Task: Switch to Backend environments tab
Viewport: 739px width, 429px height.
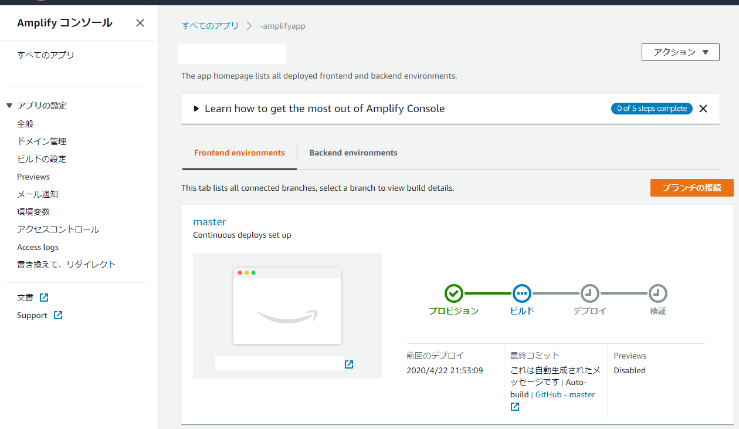Action: [x=353, y=153]
